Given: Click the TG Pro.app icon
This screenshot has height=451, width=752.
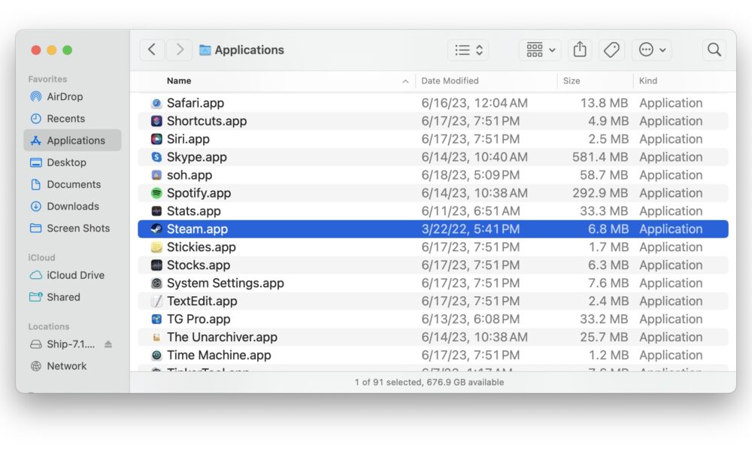Looking at the screenshot, I should (156, 319).
